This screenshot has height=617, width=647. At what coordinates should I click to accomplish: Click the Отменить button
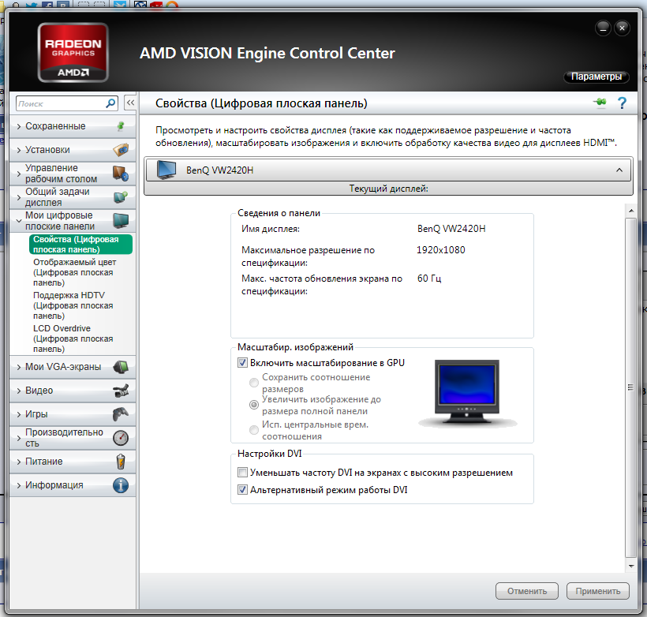(527, 591)
